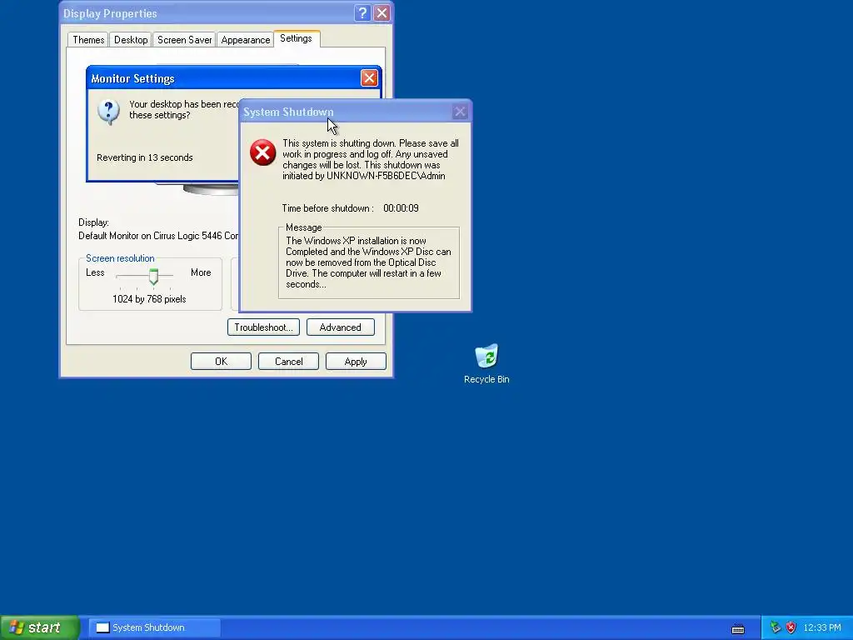The width and height of the screenshot is (853, 640).
Task: Click the keyboard icon in the taskbar
Action: [x=738, y=629]
